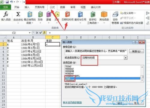Switch to the Home (开始) tab
150x108 pixels.
(x=16, y=7)
